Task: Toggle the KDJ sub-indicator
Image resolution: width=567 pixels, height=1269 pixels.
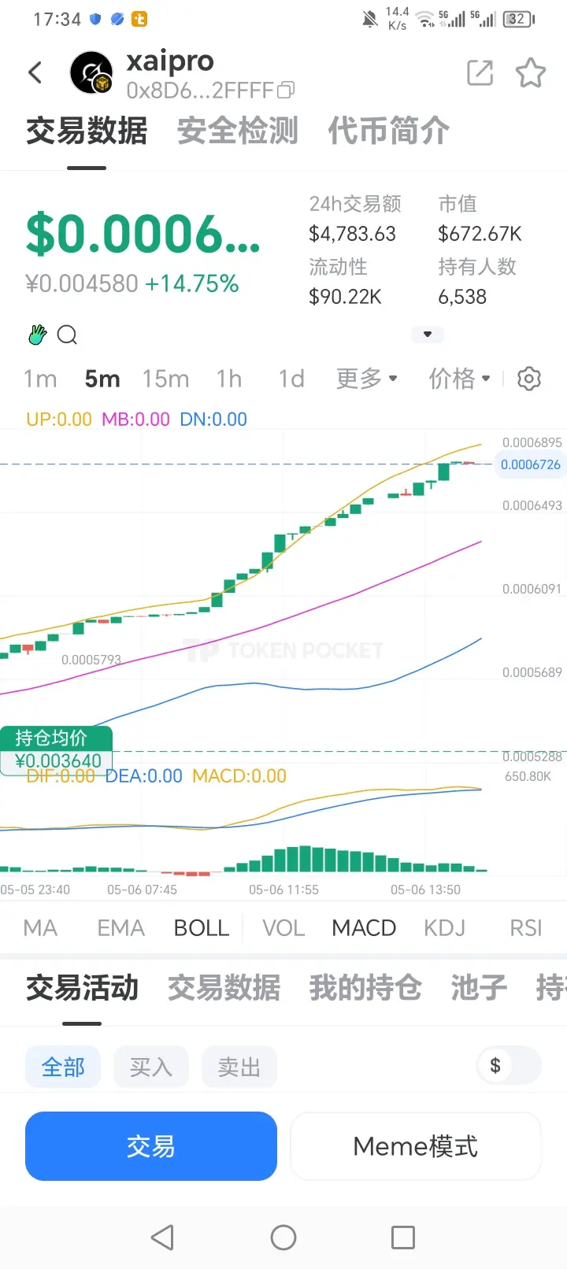Action: [x=444, y=928]
